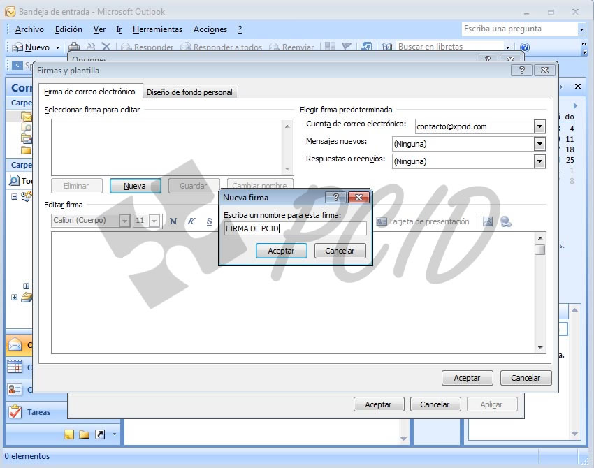Open the Ver menu
The width and height of the screenshot is (594, 468).
[x=100, y=29]
